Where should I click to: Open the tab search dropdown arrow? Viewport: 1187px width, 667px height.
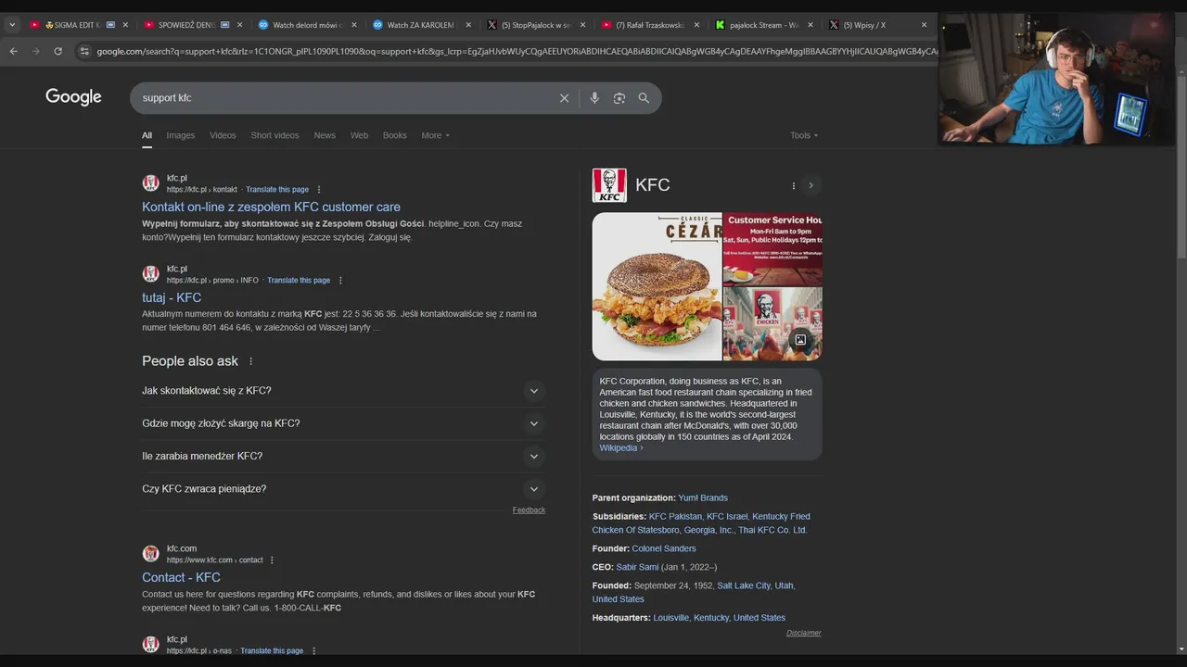[x=12, y=25]
